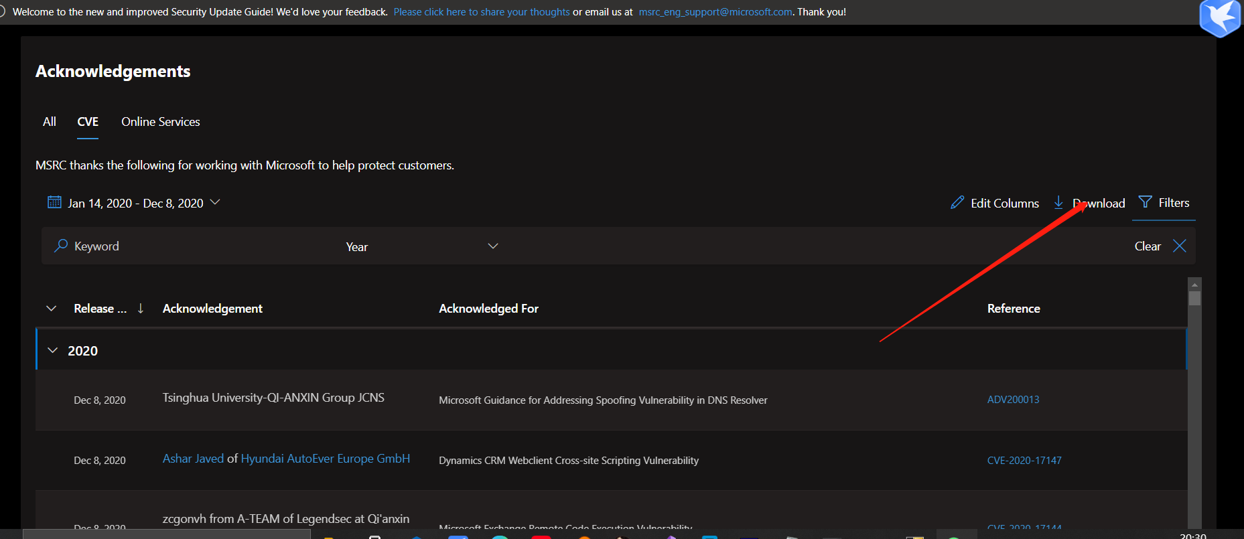Open the Online Services tab
Screen dimensions: 1244x539
(161, 122)
